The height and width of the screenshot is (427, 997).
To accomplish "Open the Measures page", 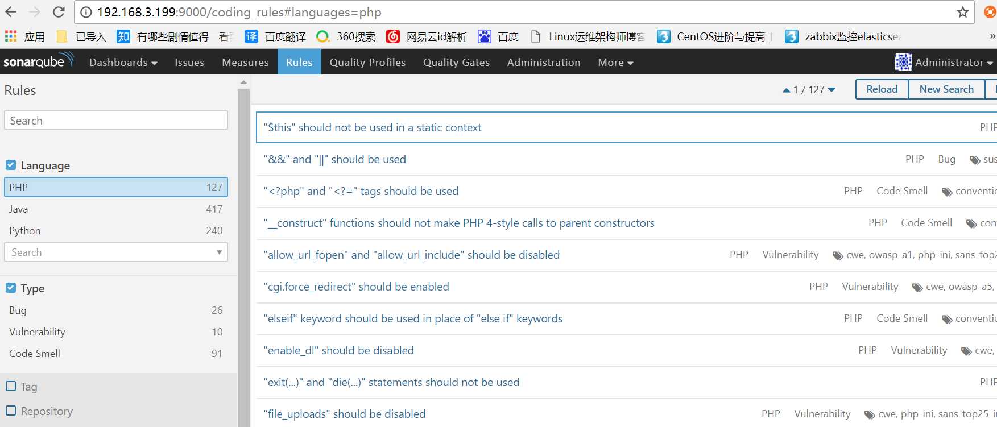I will [245, 62].
